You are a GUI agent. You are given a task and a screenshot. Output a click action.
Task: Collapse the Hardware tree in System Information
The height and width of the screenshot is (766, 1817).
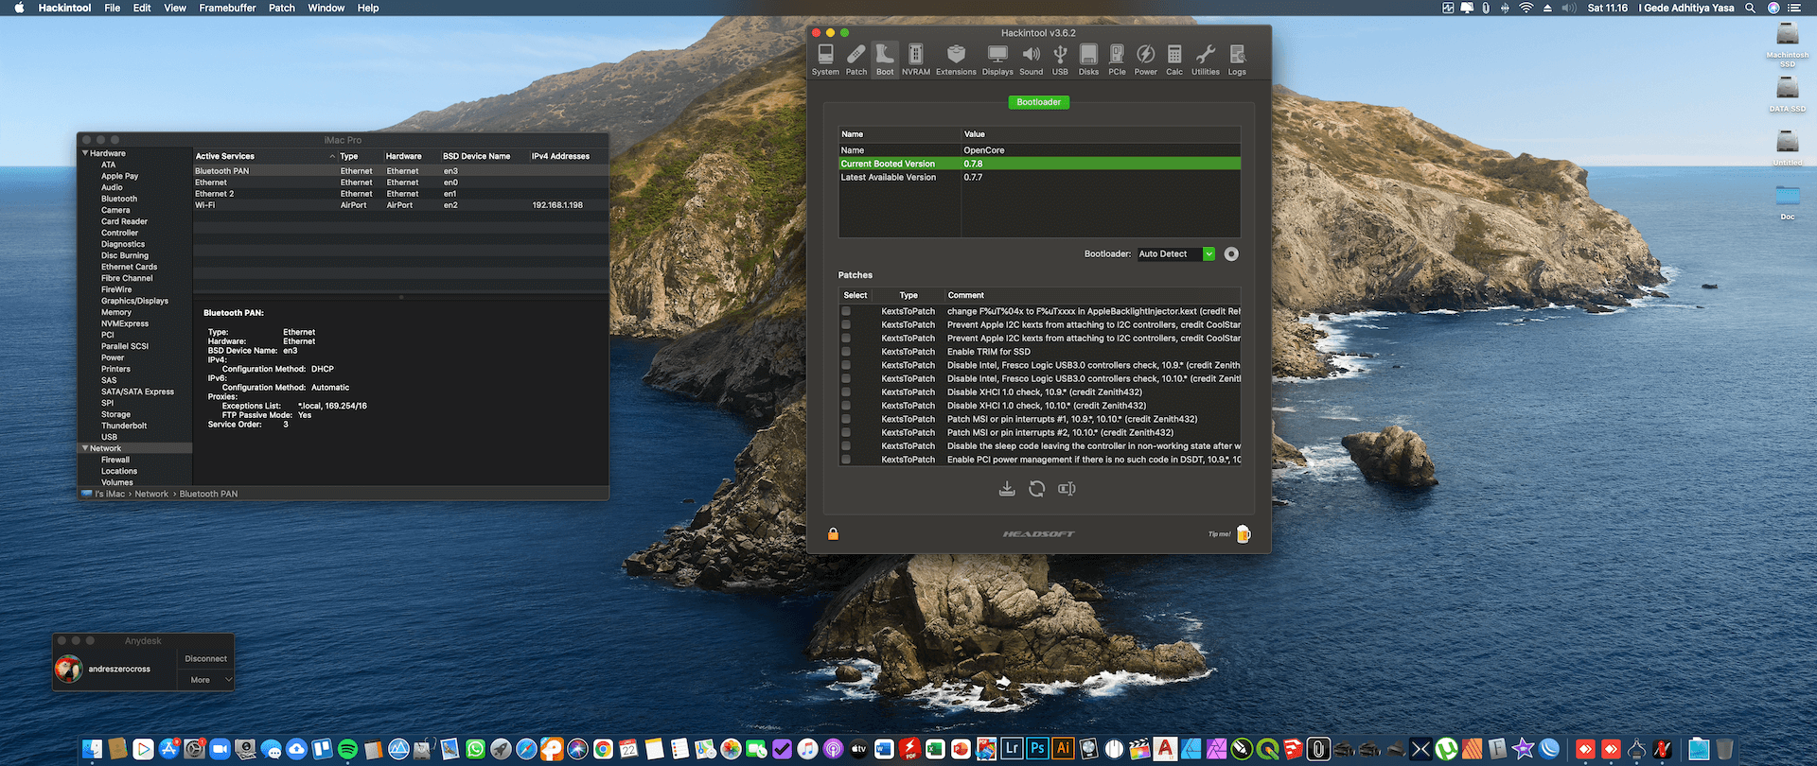pos(85,153)
